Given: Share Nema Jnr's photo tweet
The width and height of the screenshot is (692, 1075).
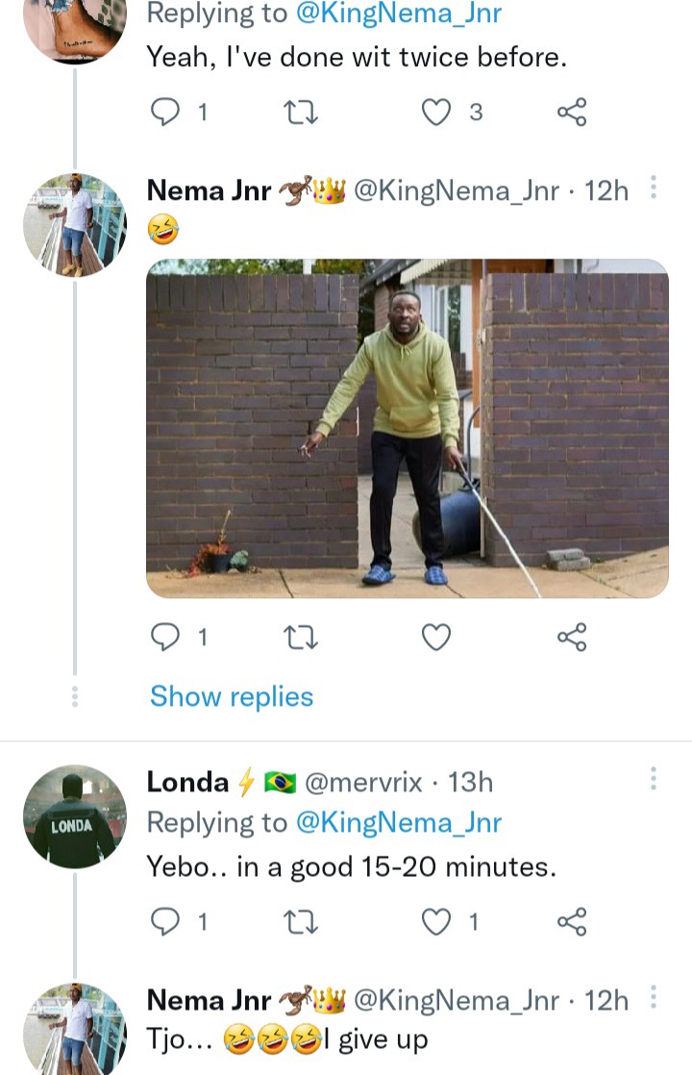Looking at the screenshot, I should pos(572,637).
